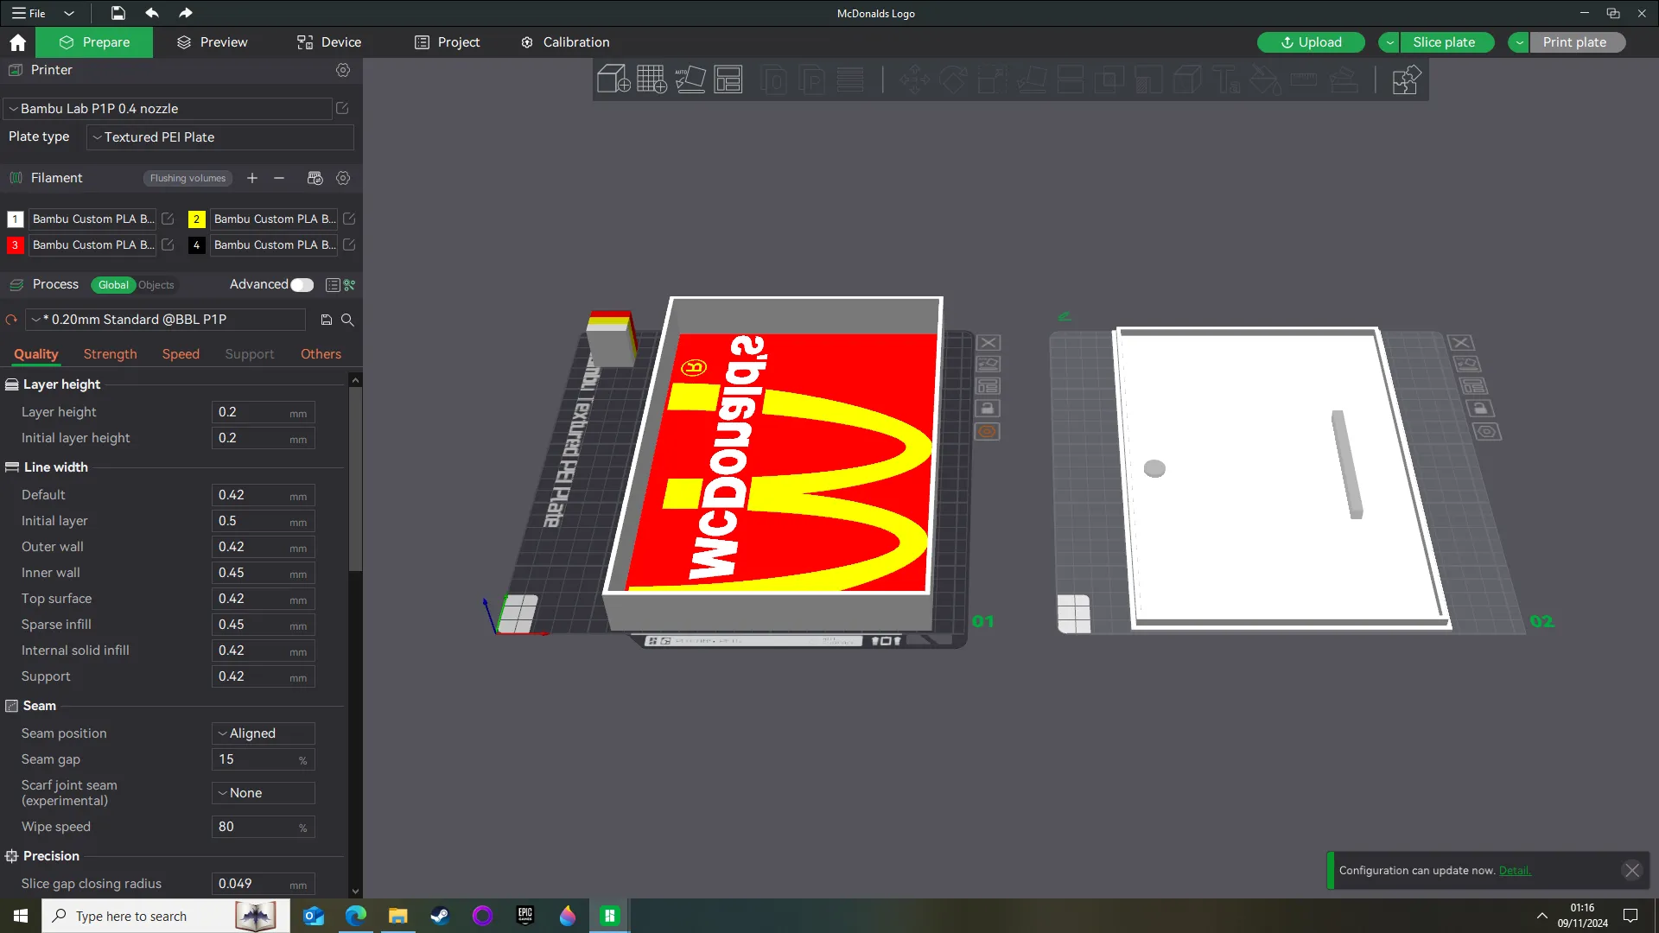This screenshot has height=933, width=1659.
Task: Toggle the lock on plate 02
Action: click(1480, 409)
